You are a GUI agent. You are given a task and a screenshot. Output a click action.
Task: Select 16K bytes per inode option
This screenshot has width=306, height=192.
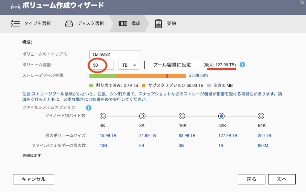182,116
